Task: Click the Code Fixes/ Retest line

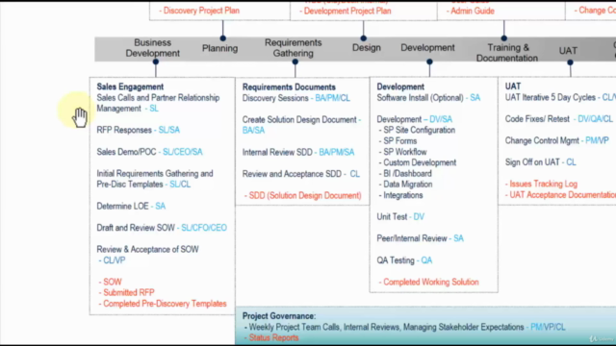Action: click(x=558, y=119)
